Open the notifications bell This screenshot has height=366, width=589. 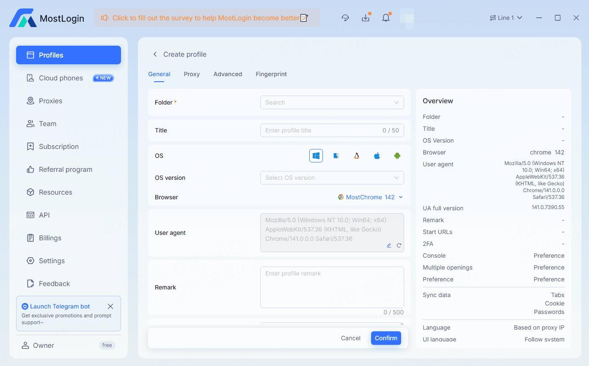point(386,18)
